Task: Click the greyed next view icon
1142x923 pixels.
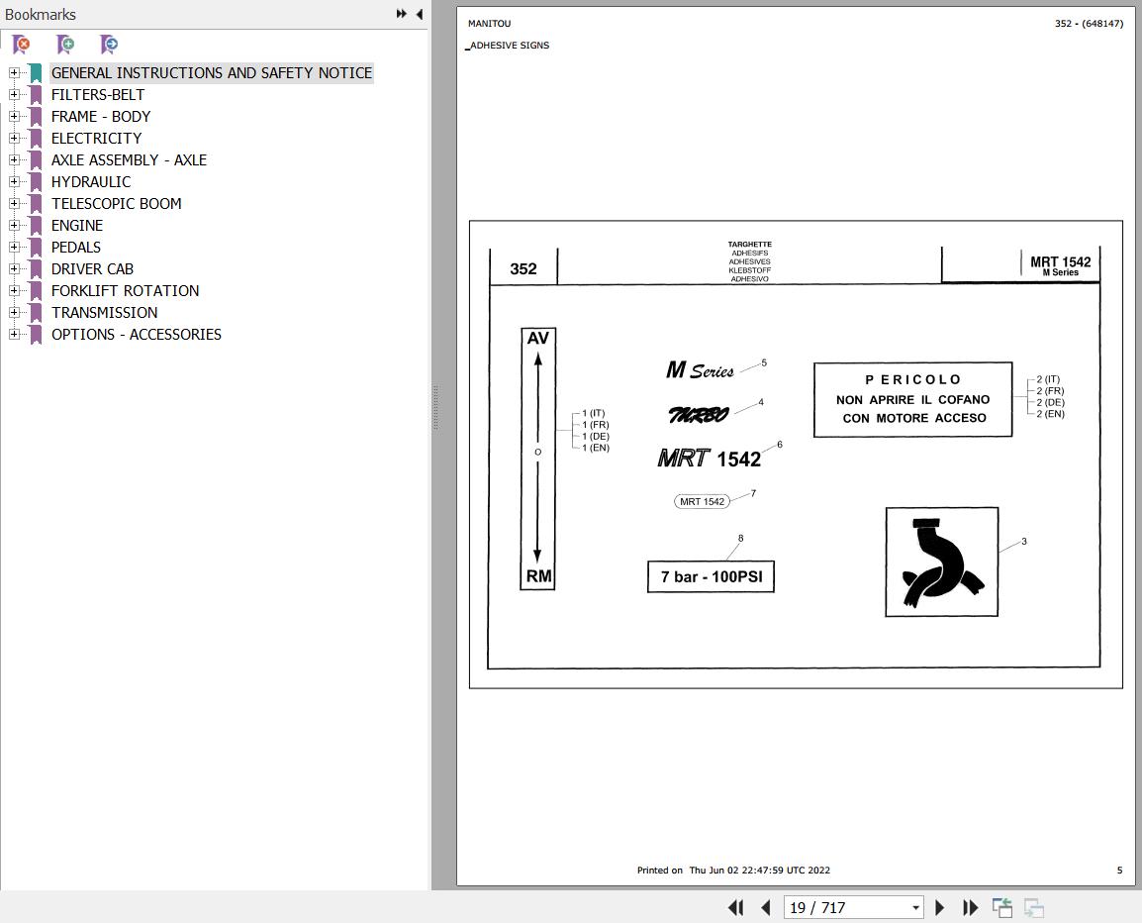Action: [x=1033, y=908]
